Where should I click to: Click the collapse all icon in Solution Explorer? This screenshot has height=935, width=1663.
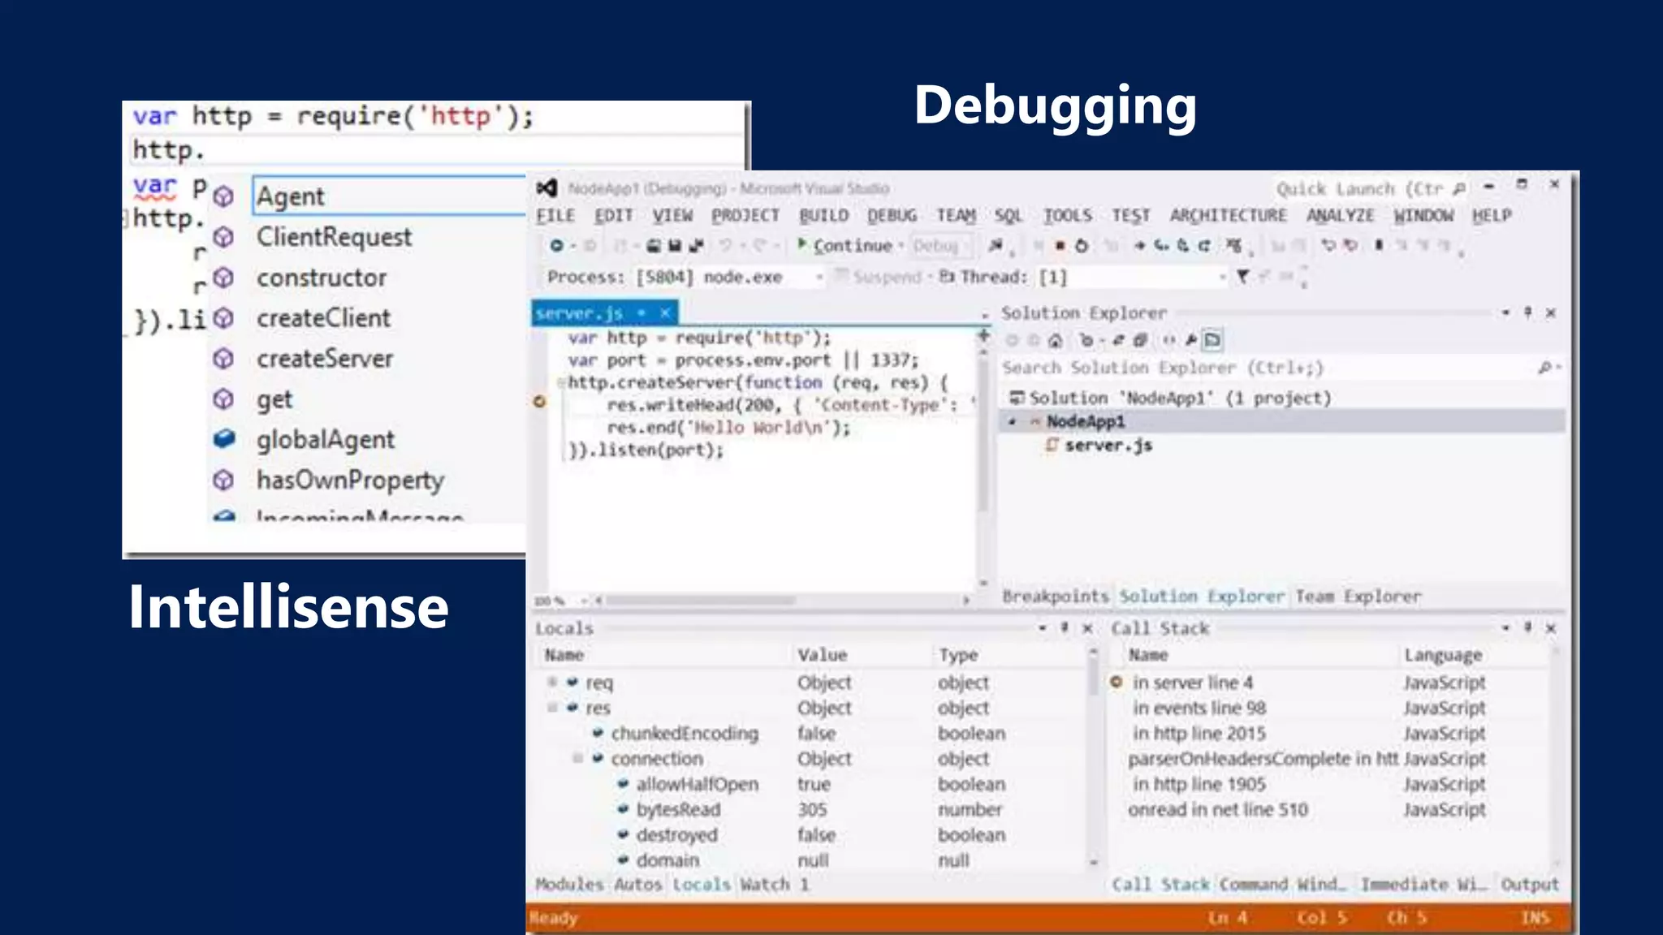[1140, 340]
